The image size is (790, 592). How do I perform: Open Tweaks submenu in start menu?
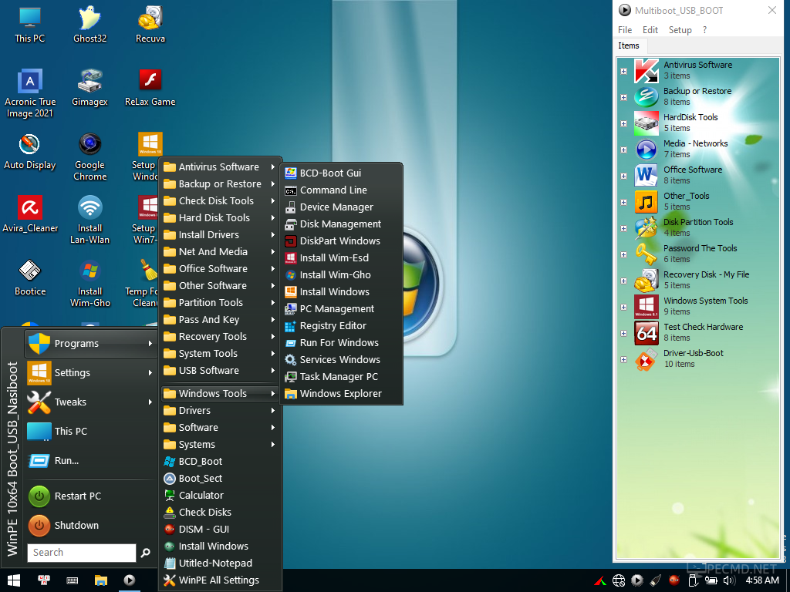coord(91,402)
